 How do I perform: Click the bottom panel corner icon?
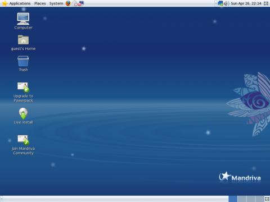(x=267, y=199)
